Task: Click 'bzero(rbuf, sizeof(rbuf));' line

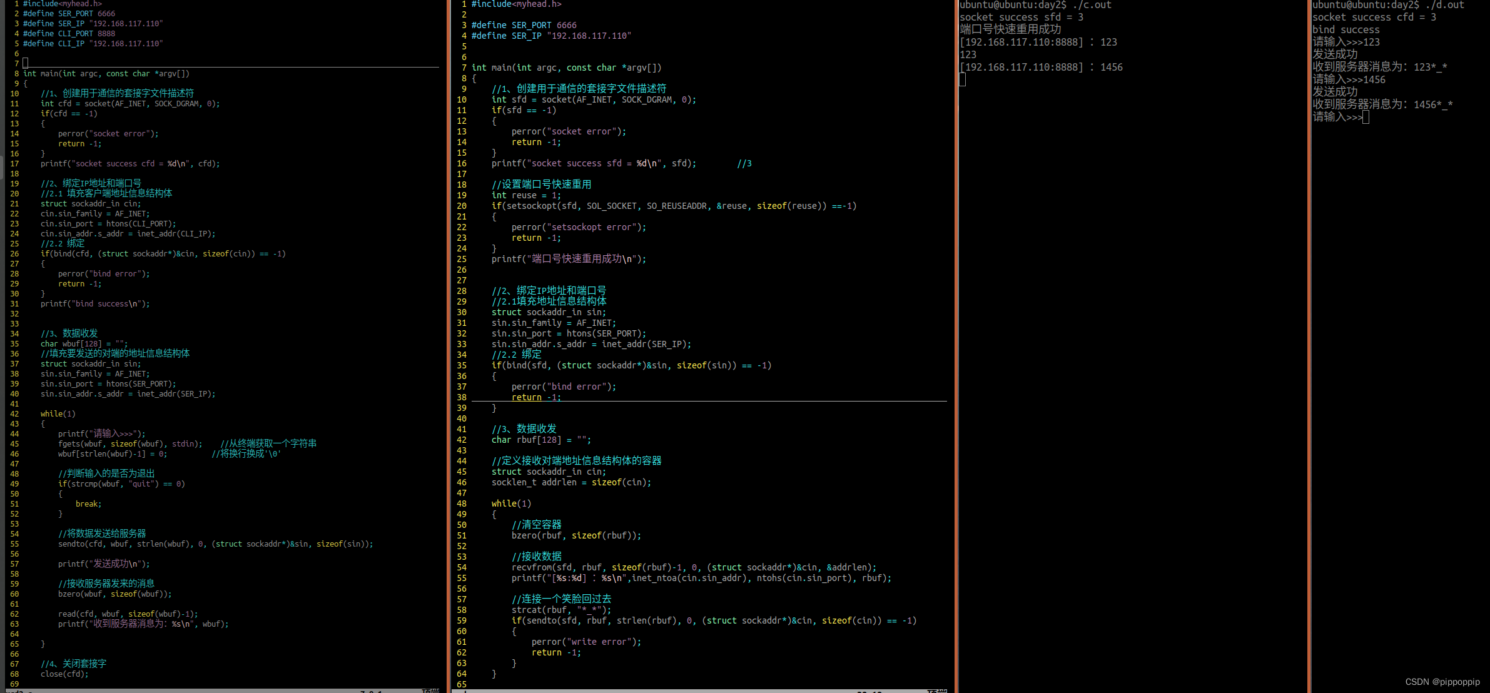Action: (x=576, y=536)
